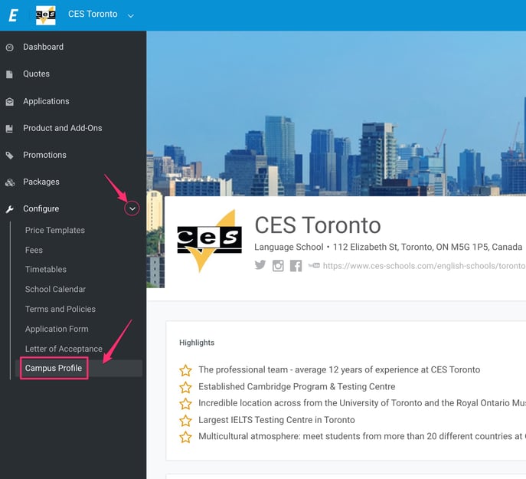Viewport: 526px width, 479px height.
Task: Click the Twitter bird icon
Action: pos(260,265)
